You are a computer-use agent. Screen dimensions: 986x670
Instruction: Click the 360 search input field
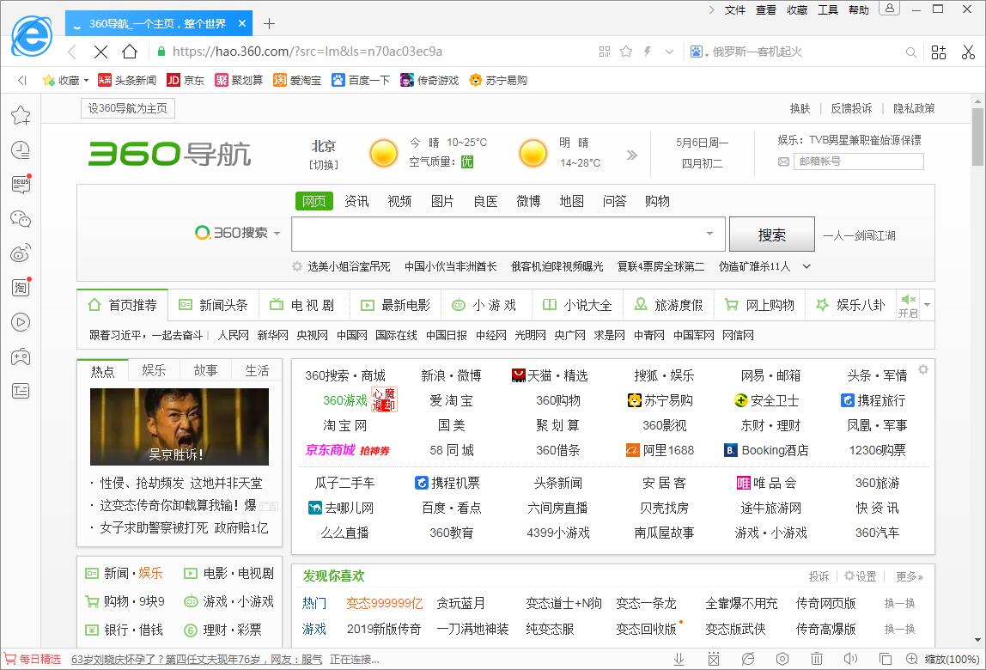pyautogui.click(x=498, y=234)
